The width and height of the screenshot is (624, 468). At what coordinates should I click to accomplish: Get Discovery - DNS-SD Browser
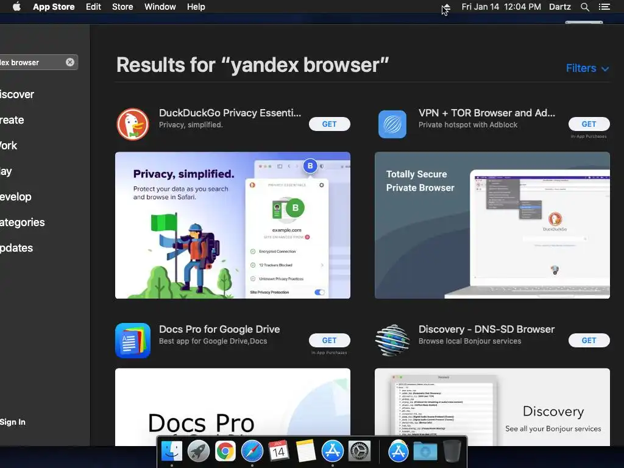(x=589, y=340)
